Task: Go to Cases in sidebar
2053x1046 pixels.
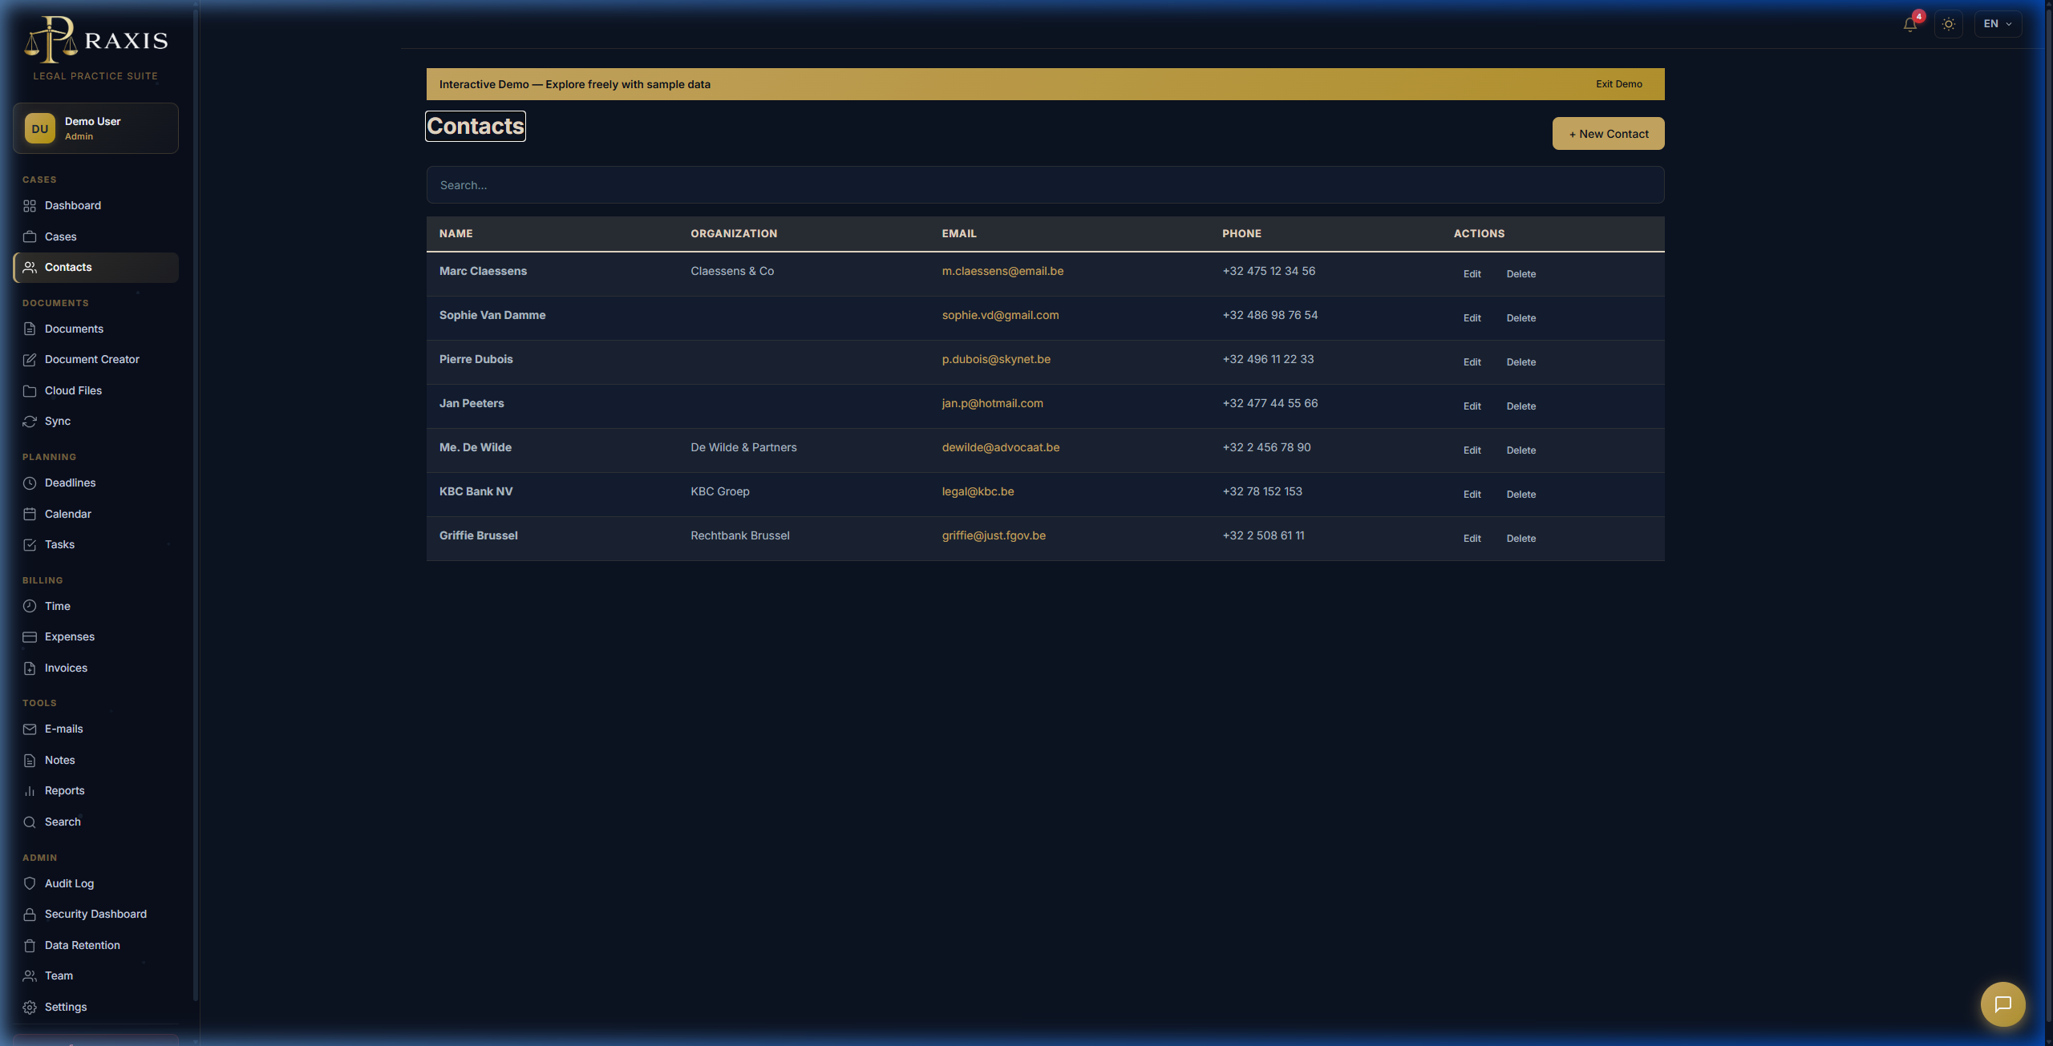Action: pyautogui.click(x=95, y=236)
